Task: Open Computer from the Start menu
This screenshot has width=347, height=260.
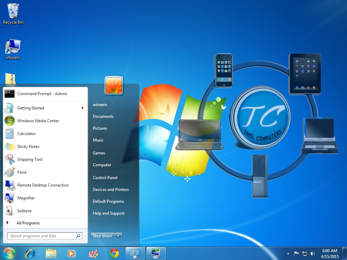Action: tap(102, 165)
